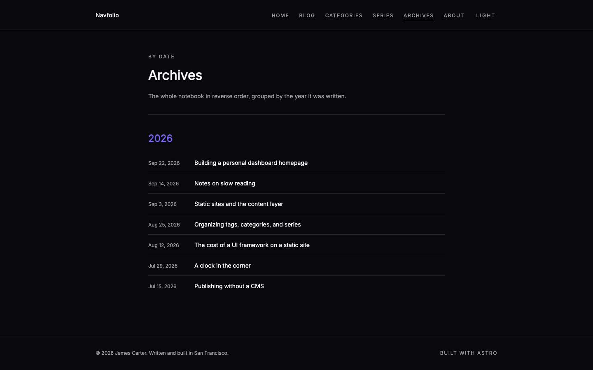Image resolution: width=593 pixels, height=370 pixels.
Task: Open the Blog section
Action: [307, 16]
